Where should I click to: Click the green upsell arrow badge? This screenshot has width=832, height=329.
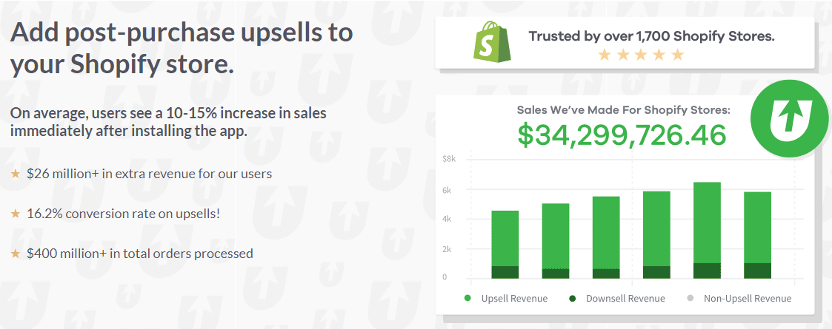coord(790,119)
